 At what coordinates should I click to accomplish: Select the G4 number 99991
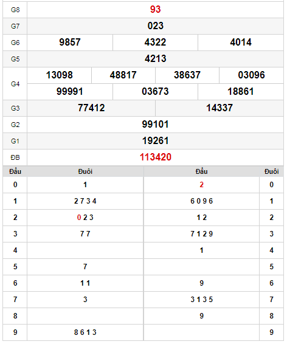pyautogui.click(x=70, y=92)
